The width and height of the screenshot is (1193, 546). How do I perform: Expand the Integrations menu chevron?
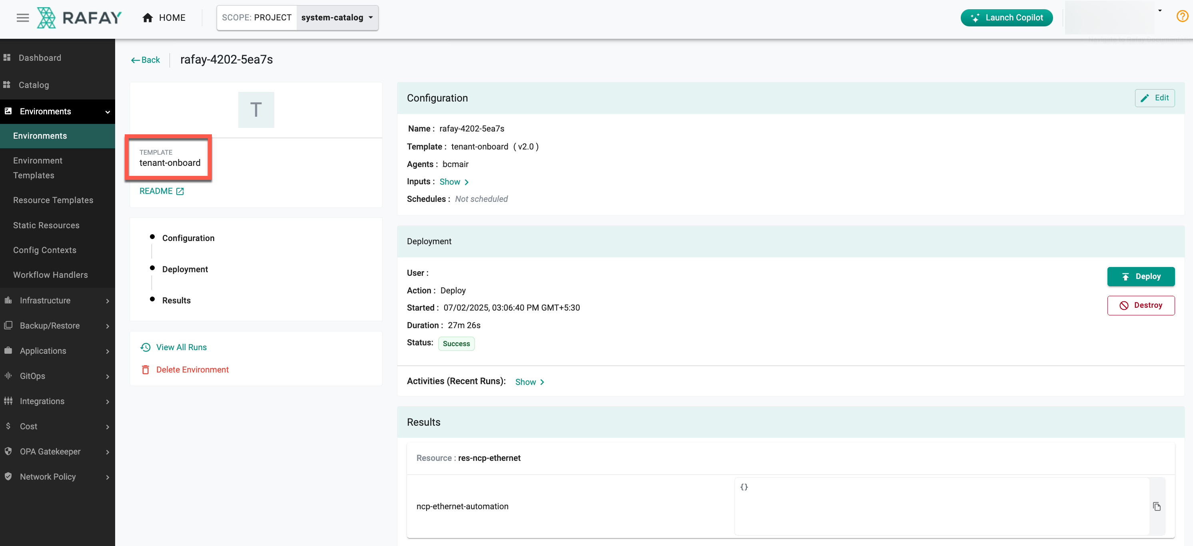pos(108,402)
